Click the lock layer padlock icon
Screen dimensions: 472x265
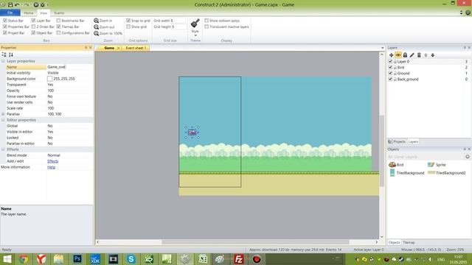[405, 55]
